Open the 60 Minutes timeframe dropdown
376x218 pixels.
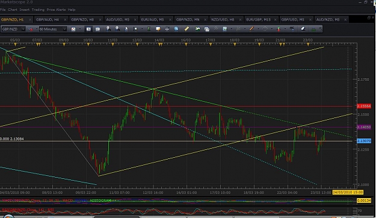tap(64, 29)
